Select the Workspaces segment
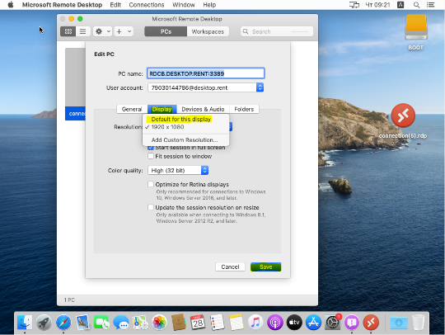Image resolution: width=445 pixels, height=335 pixels. pyautogui.click(x=208, y=31)
